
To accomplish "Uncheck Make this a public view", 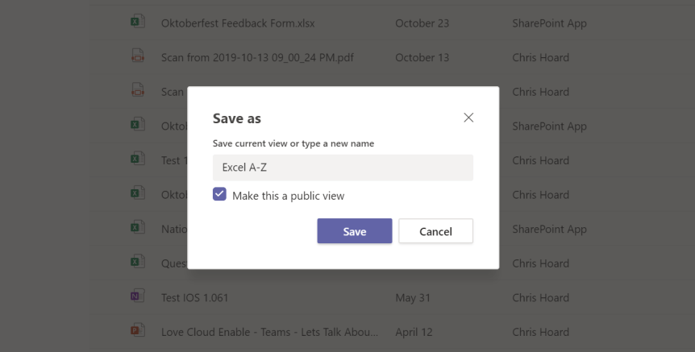I will (219, 195).
